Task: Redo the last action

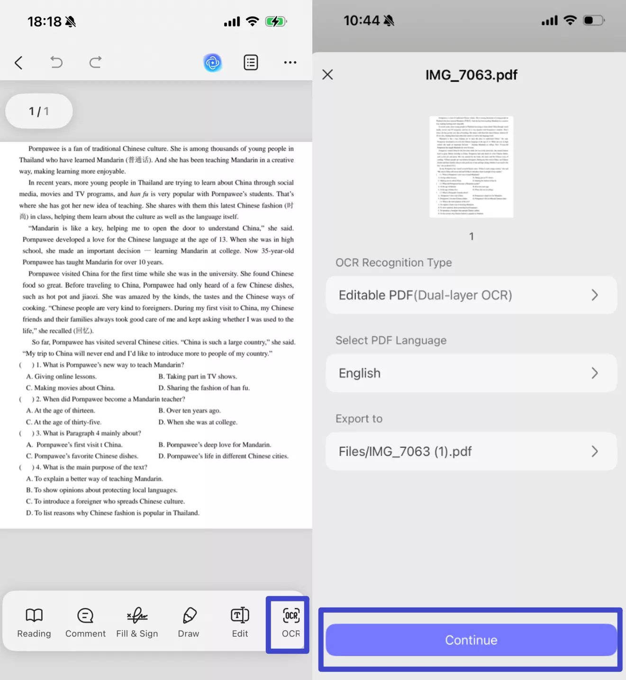Action: pos(95,62)
